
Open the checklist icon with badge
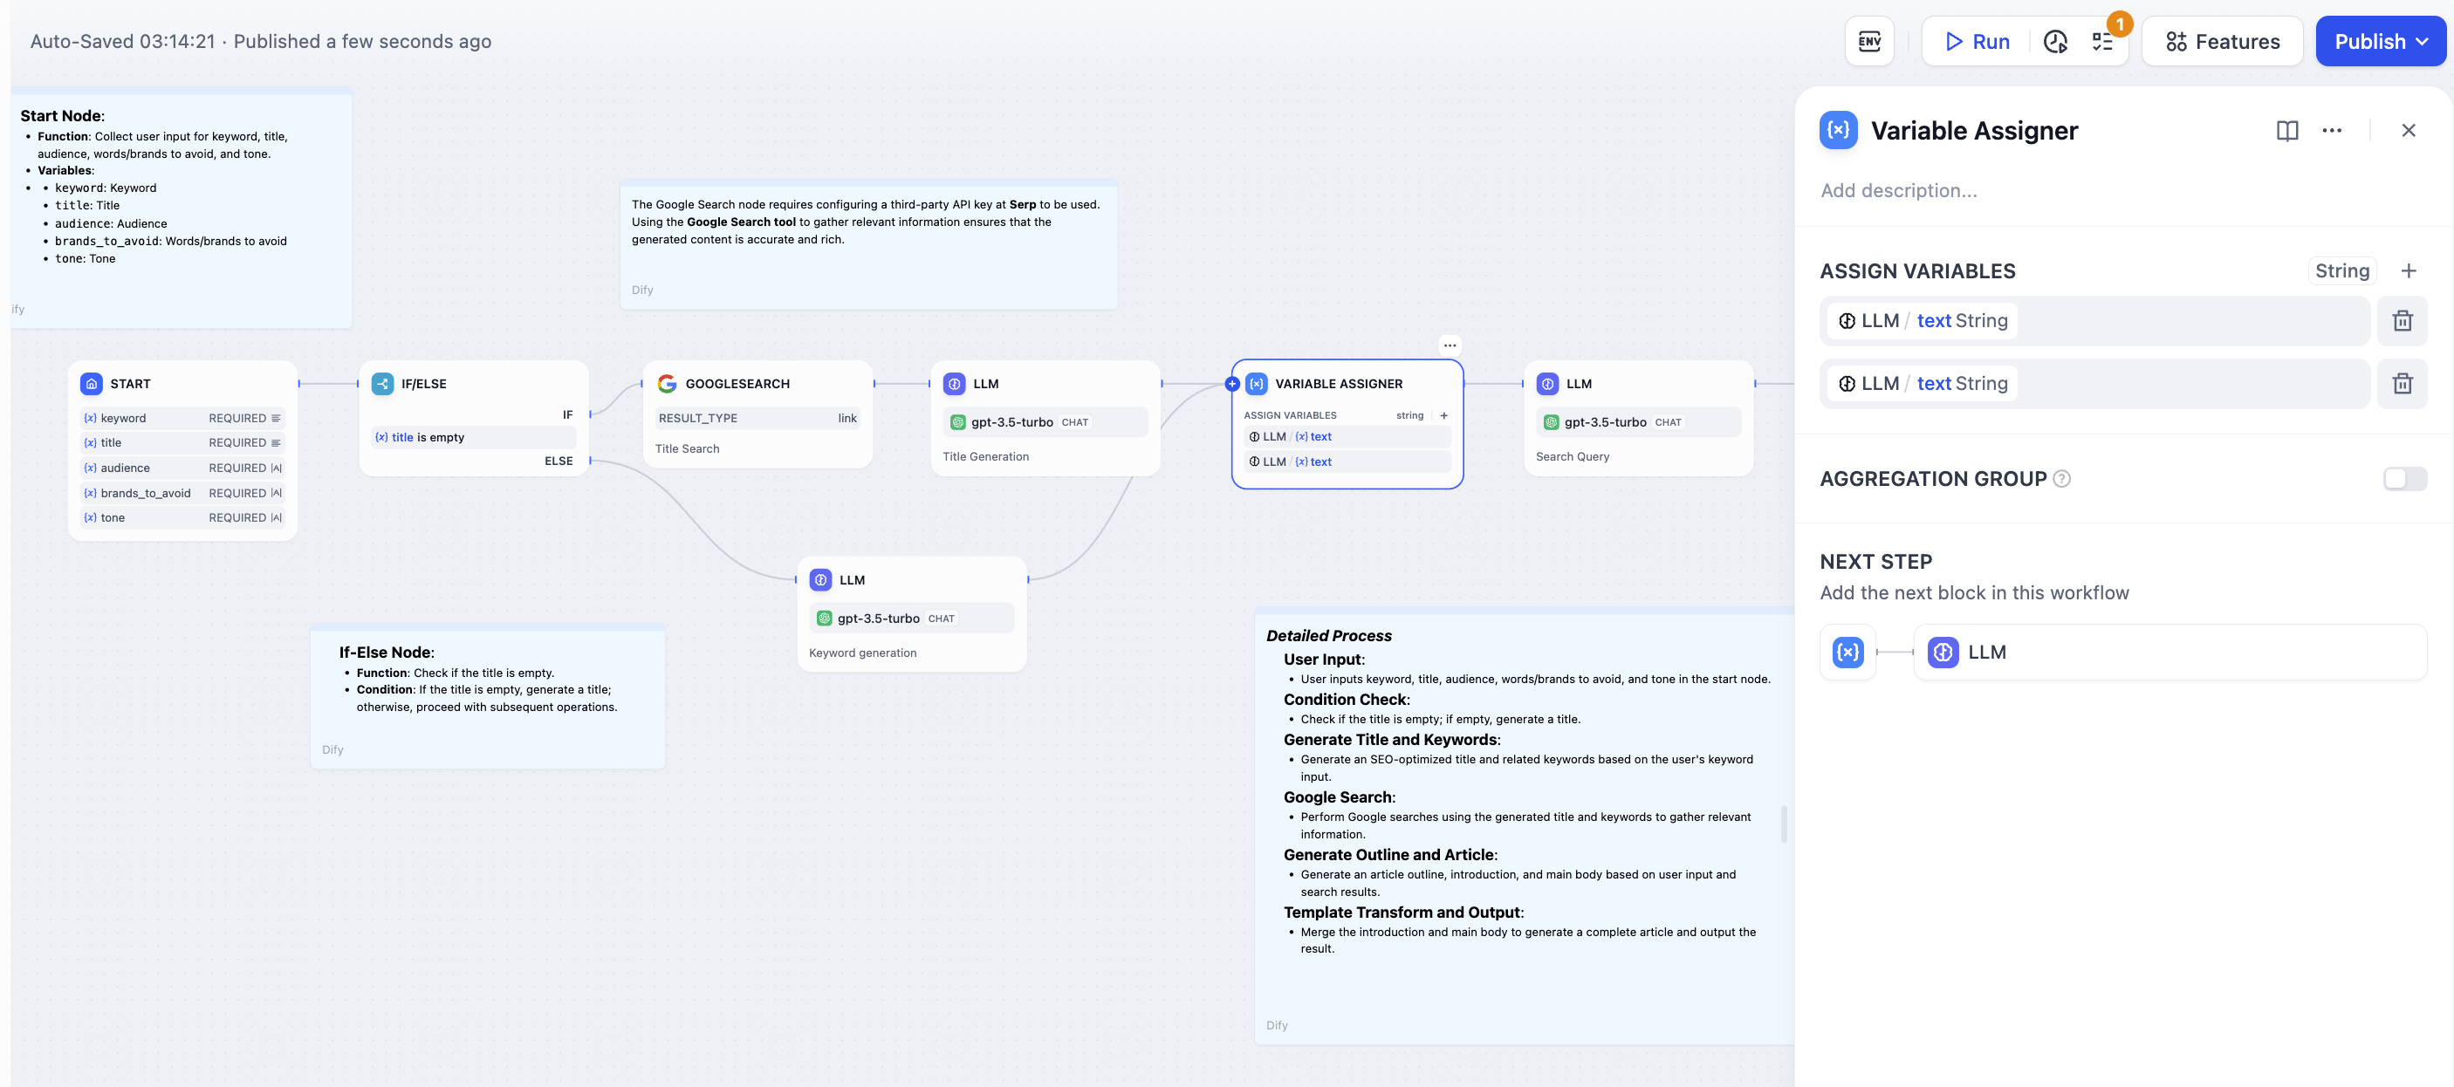2102,42
